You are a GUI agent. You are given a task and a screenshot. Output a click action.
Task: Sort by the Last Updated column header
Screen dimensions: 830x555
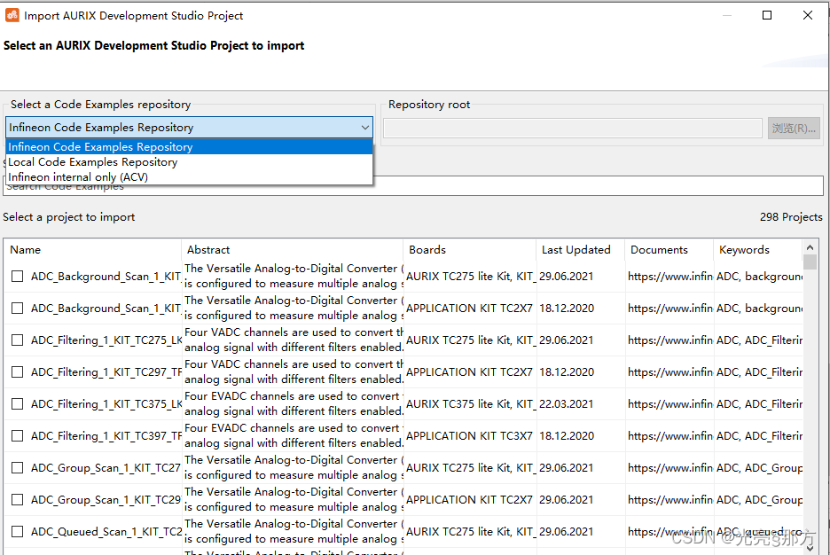[x=580, y=250]
